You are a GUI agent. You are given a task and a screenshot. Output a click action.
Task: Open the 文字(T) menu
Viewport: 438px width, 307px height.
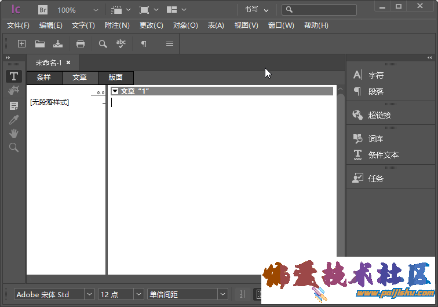83,25
